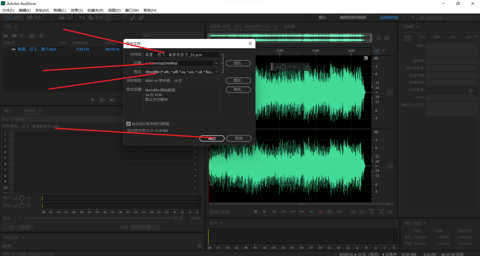Screen dimensions: 480x256
Task: Toggle power for effect slot 1
Action: click(x=11, y=134)
